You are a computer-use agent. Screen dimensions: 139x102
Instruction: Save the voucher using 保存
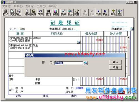[34, 13]
